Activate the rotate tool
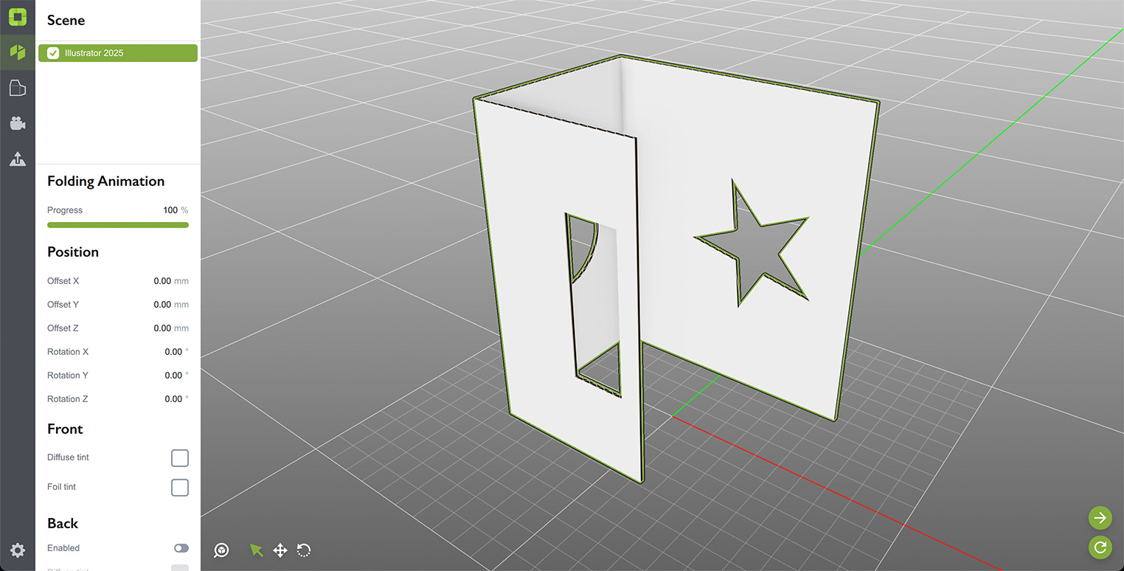 (305, 550)
